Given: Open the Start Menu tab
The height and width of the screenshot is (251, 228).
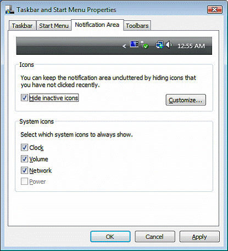Looking at the screenshot, I should tap(54, 26).
